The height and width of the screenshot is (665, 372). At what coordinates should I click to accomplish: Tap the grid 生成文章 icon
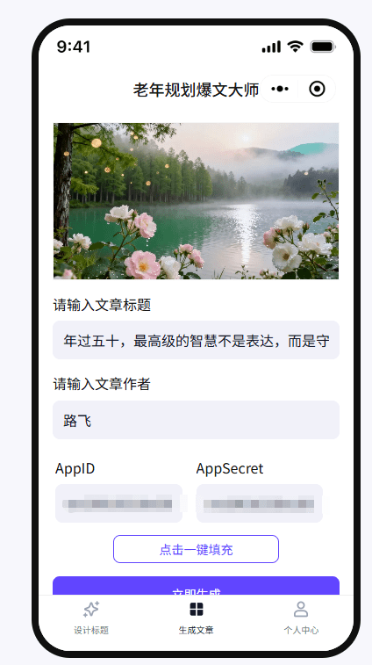[197, 609]
